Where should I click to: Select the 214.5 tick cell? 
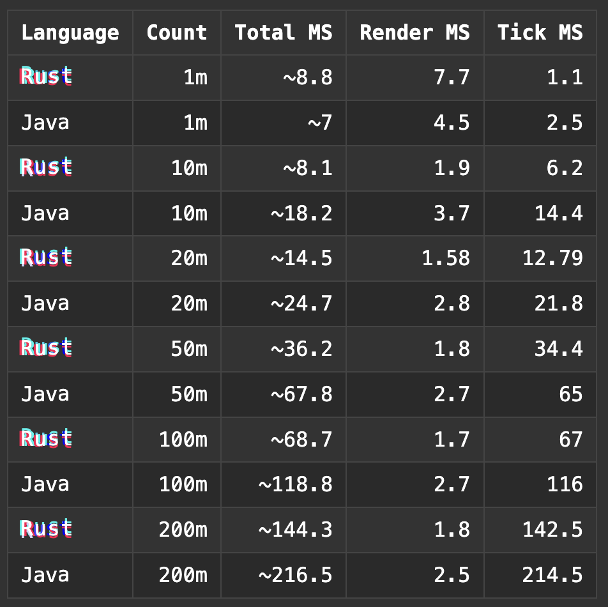[x=552, y=575]
